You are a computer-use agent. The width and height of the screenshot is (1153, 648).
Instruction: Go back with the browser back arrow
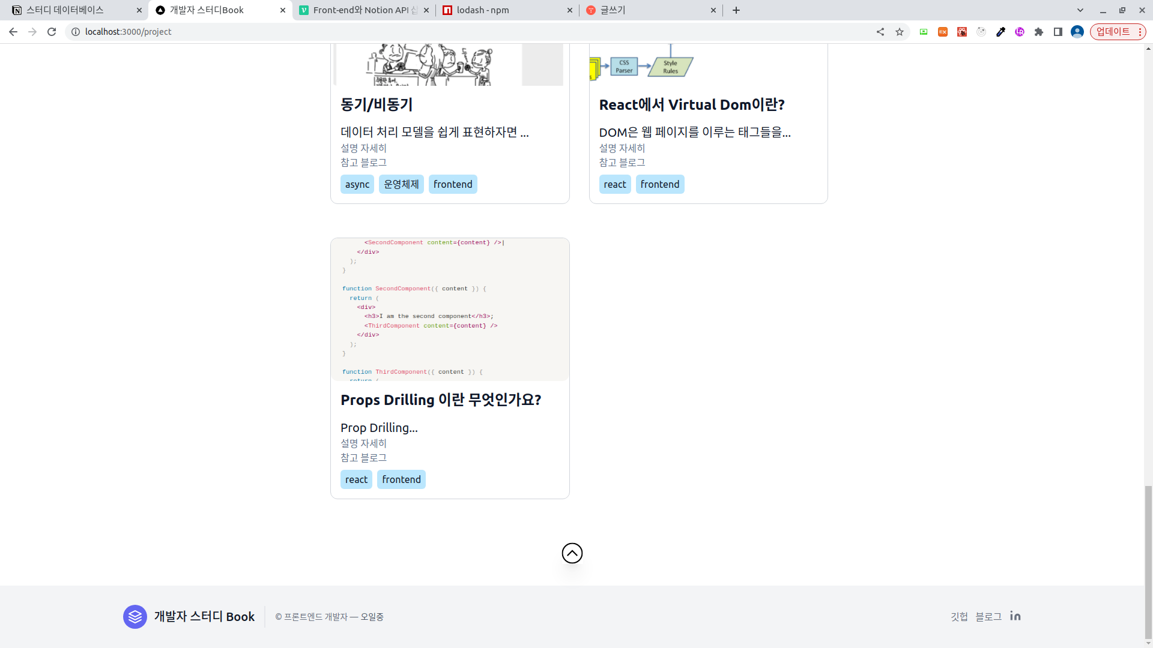(x=13, y=32)
